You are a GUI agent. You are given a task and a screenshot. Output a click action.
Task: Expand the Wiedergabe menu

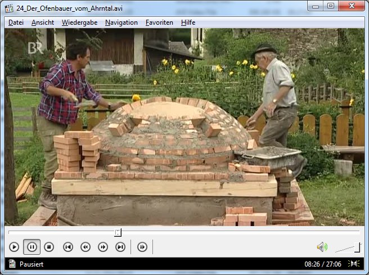point(79,22)
